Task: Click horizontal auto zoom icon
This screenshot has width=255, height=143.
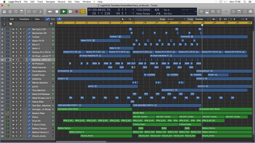Action: tap(225, 19)
